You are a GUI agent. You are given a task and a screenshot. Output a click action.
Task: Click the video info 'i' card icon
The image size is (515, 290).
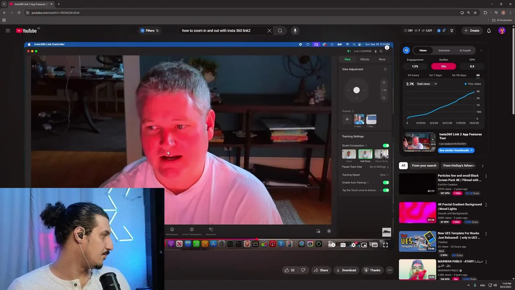tap(387, 48)
